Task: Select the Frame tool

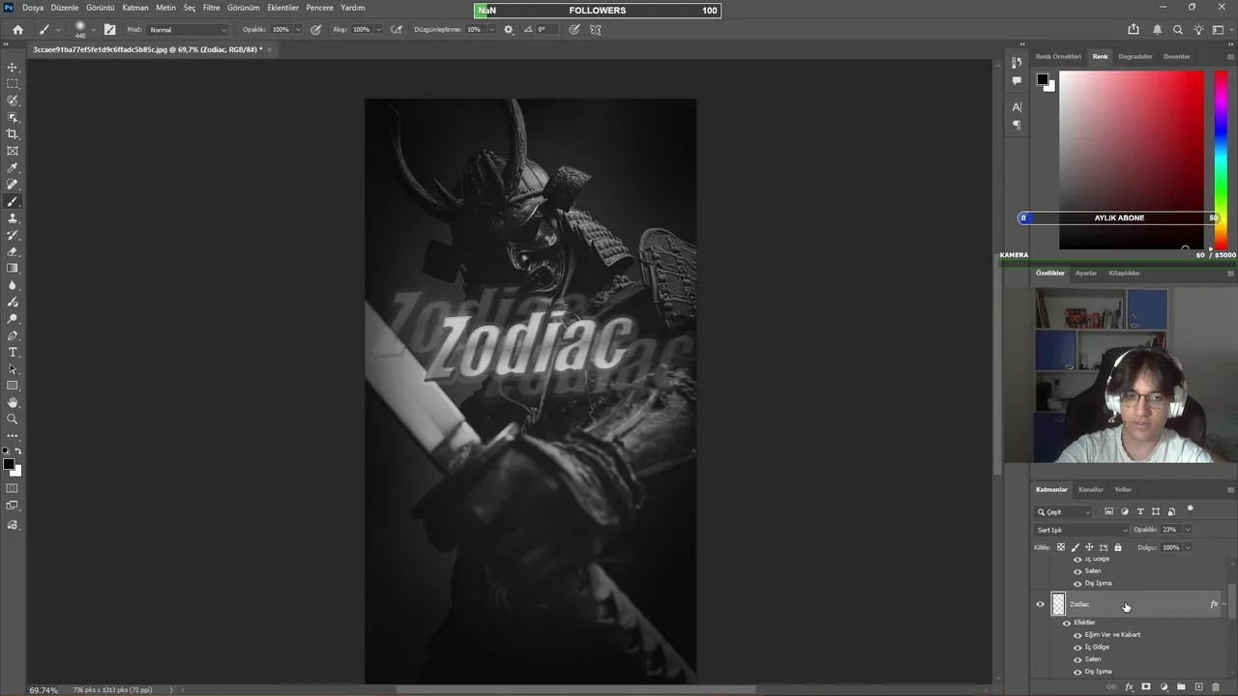Action: point(13,151)
